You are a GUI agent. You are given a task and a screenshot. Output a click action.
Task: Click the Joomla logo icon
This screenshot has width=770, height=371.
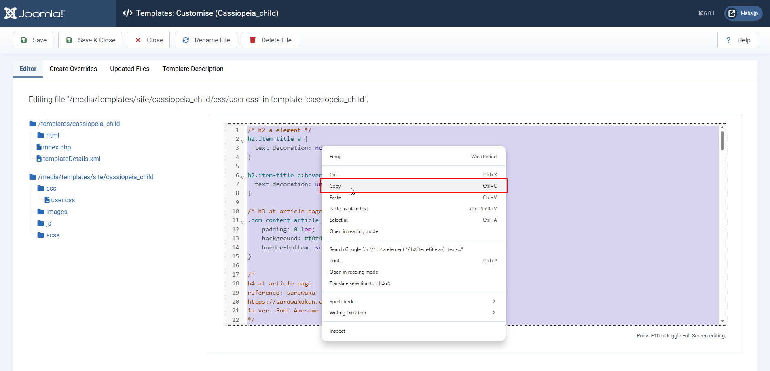11,13
